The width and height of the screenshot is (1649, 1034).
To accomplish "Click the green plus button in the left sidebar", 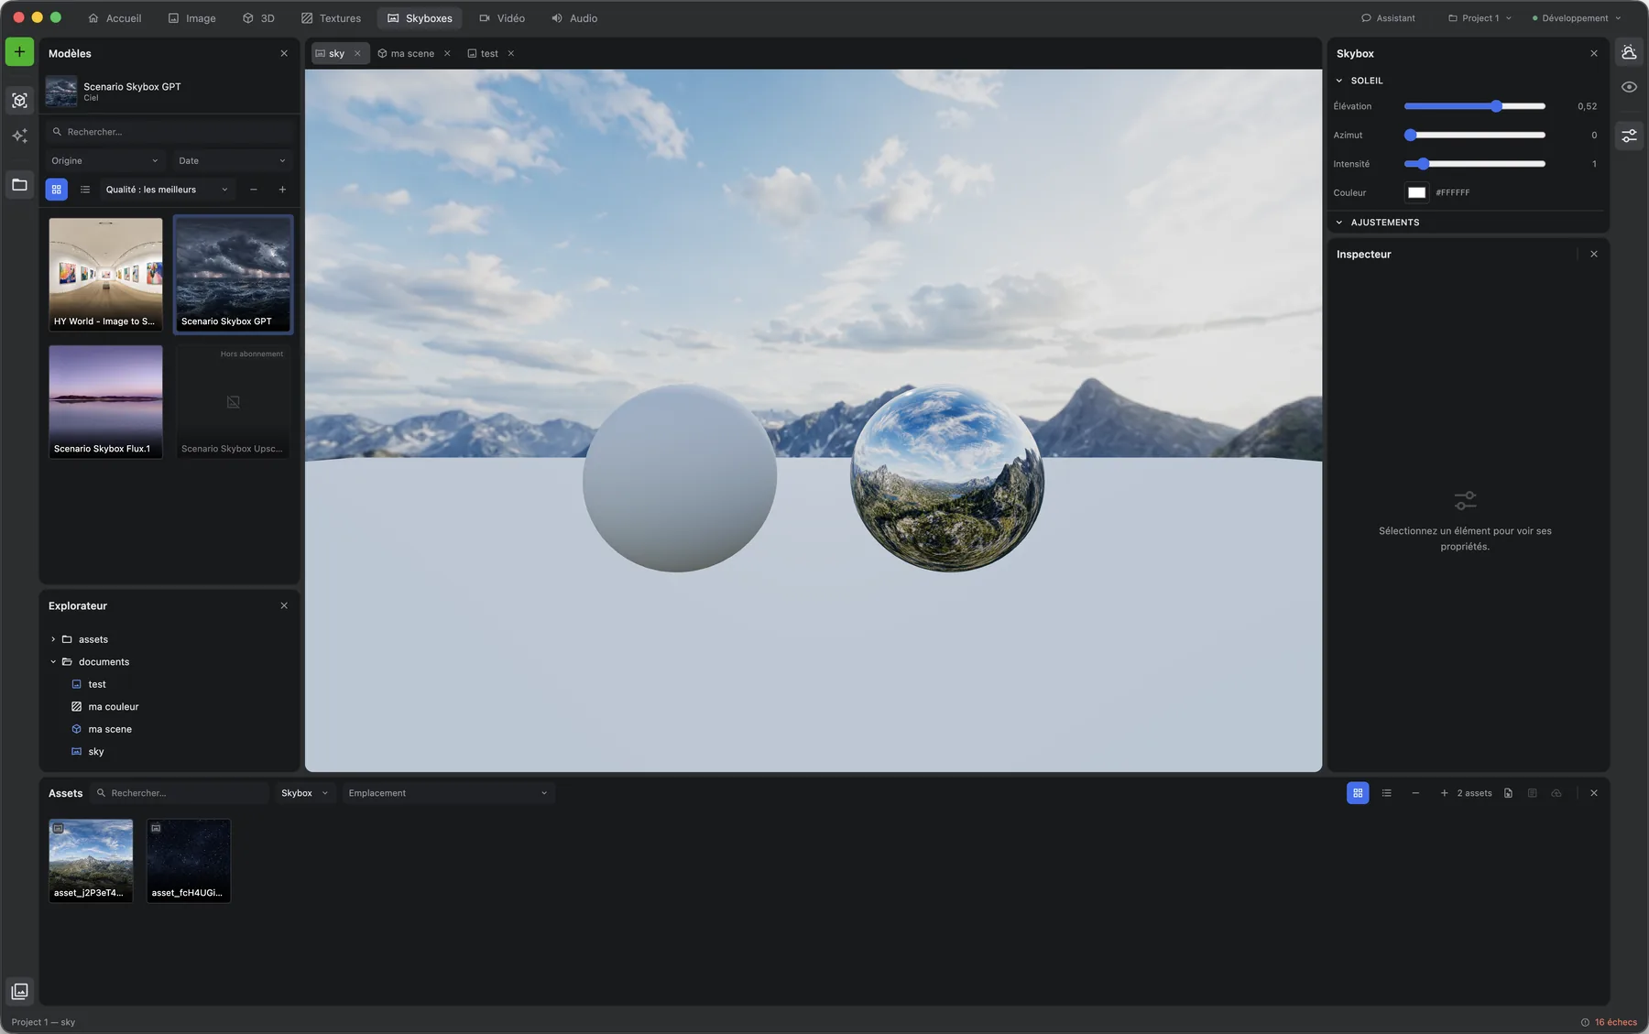I will [19, 52].
